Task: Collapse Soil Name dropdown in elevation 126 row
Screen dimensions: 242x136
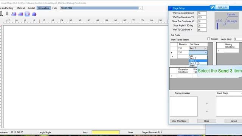Action: [206, 53]
